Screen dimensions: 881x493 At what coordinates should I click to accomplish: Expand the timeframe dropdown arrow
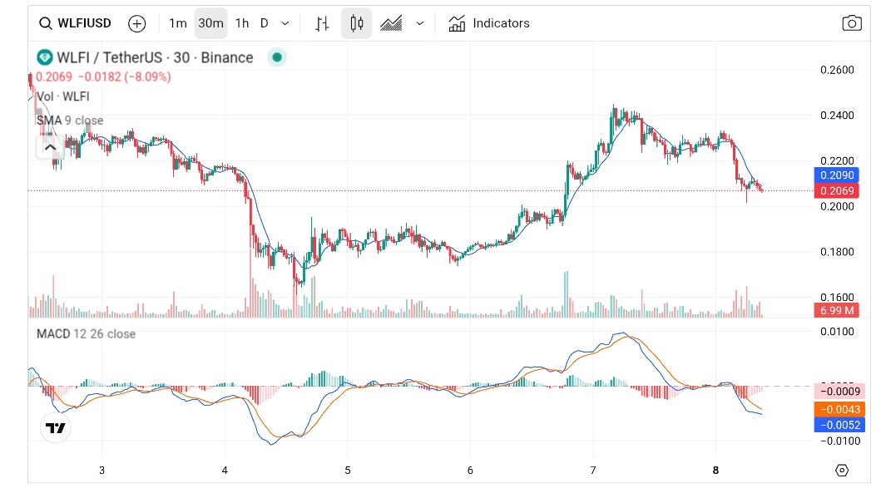click(x=286, y=23)
